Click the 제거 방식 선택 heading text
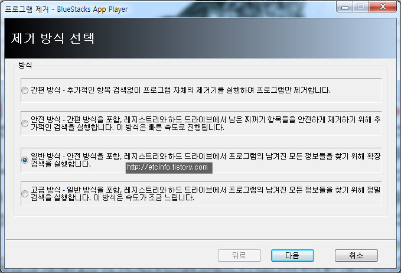Screen dimensions: 401x273 (53, 38)
